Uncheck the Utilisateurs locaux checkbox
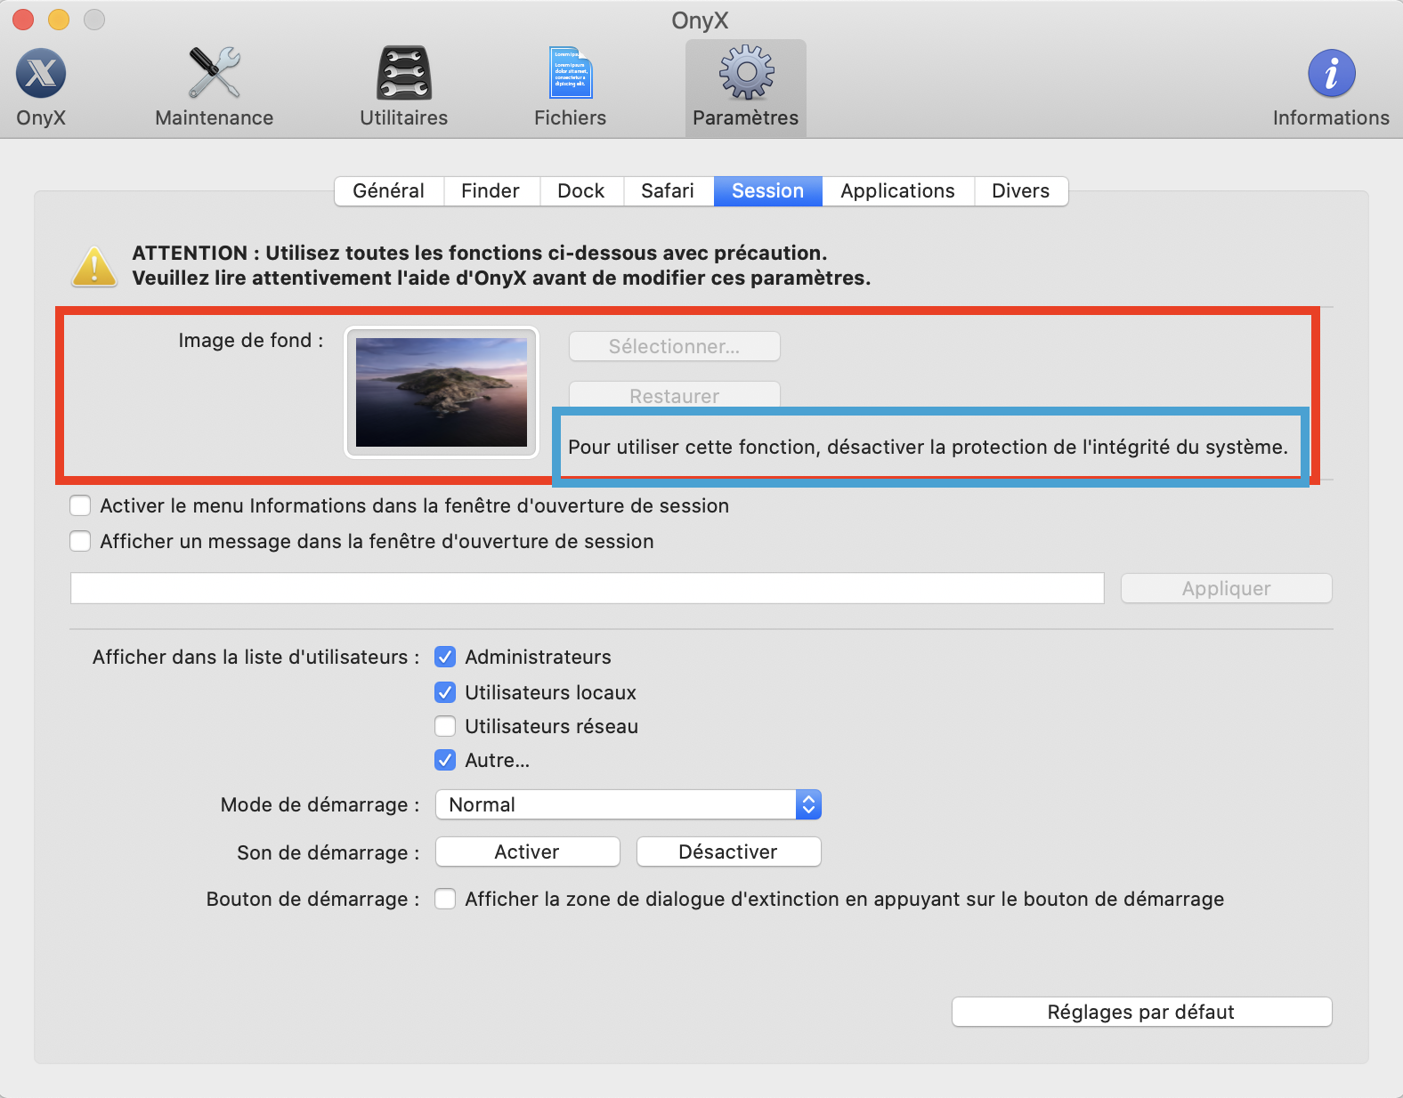Image resolution: width=1403 pixels, height=1098 pixels. [x=445, y=692]
